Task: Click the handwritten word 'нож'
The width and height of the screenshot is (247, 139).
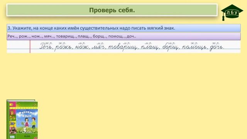Action: pyautogui.click(x=82, y=47)
